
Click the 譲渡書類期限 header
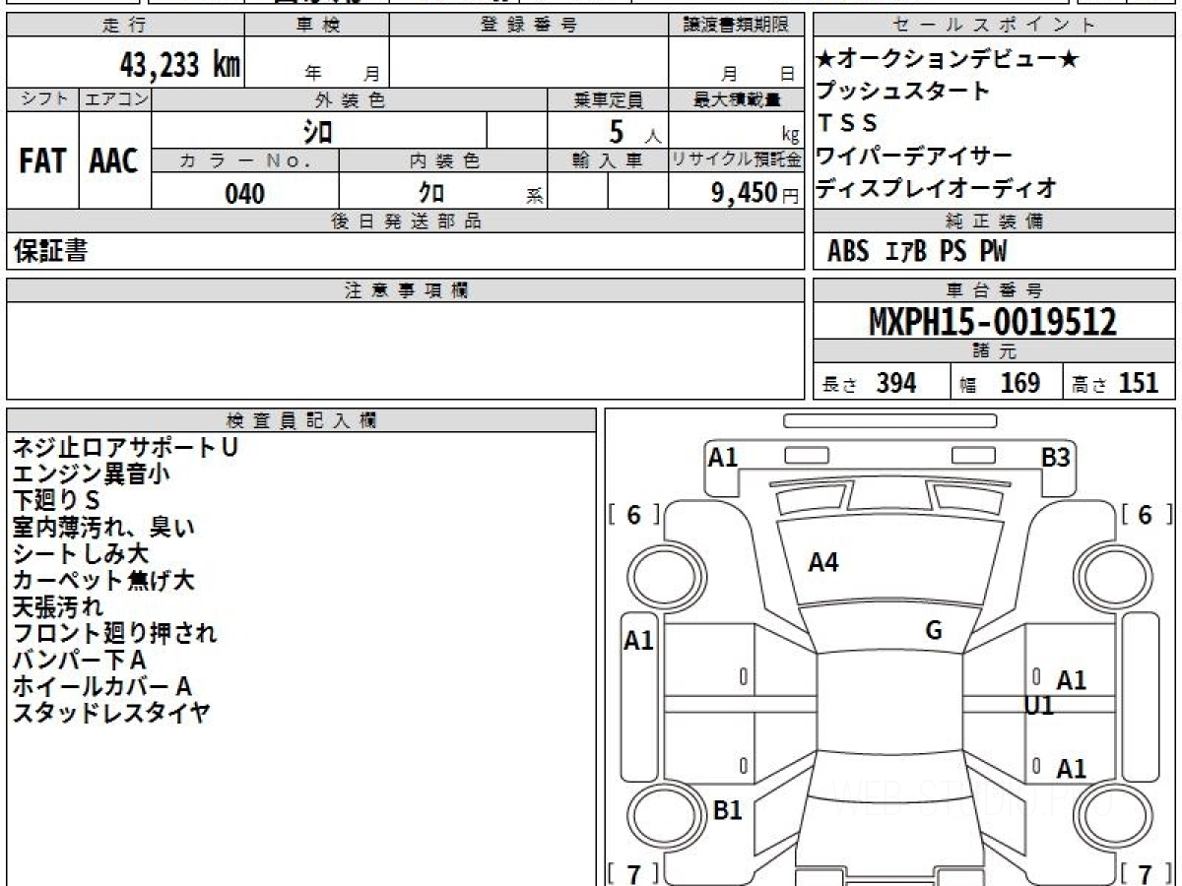pyautogui.click(x=736, y=26)
